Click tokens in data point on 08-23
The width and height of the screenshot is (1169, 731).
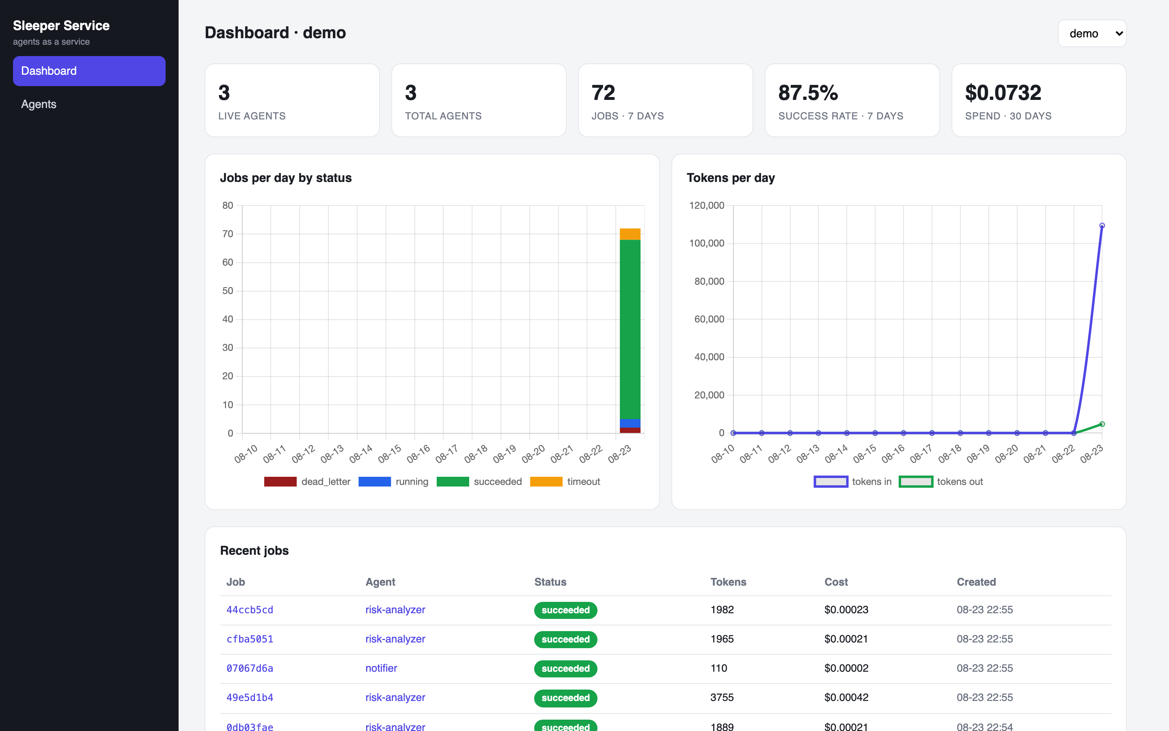[x=1102, y=226]
